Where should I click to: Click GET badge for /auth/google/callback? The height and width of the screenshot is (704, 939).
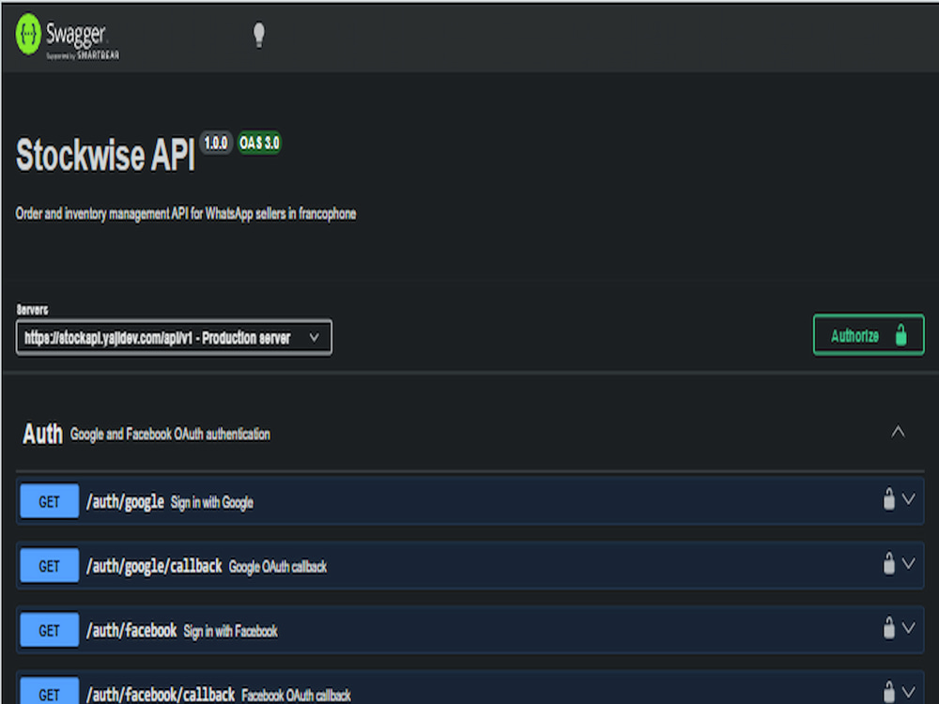[x=49, y=566]
